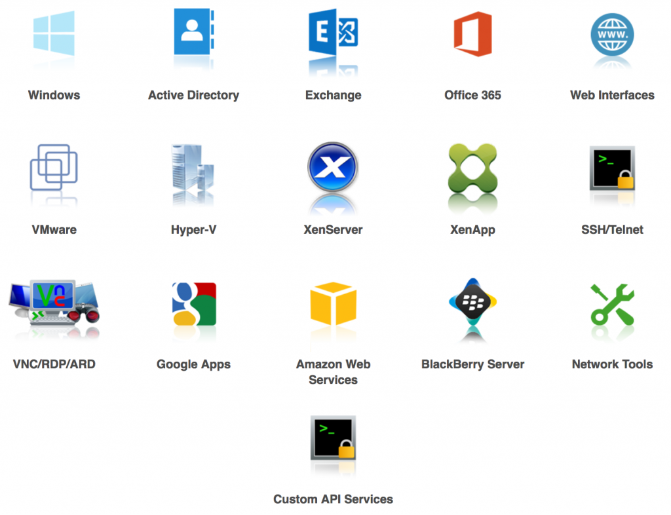
Task: Click the "SSH/Telnet" label
Action: [x=613, y=230]
